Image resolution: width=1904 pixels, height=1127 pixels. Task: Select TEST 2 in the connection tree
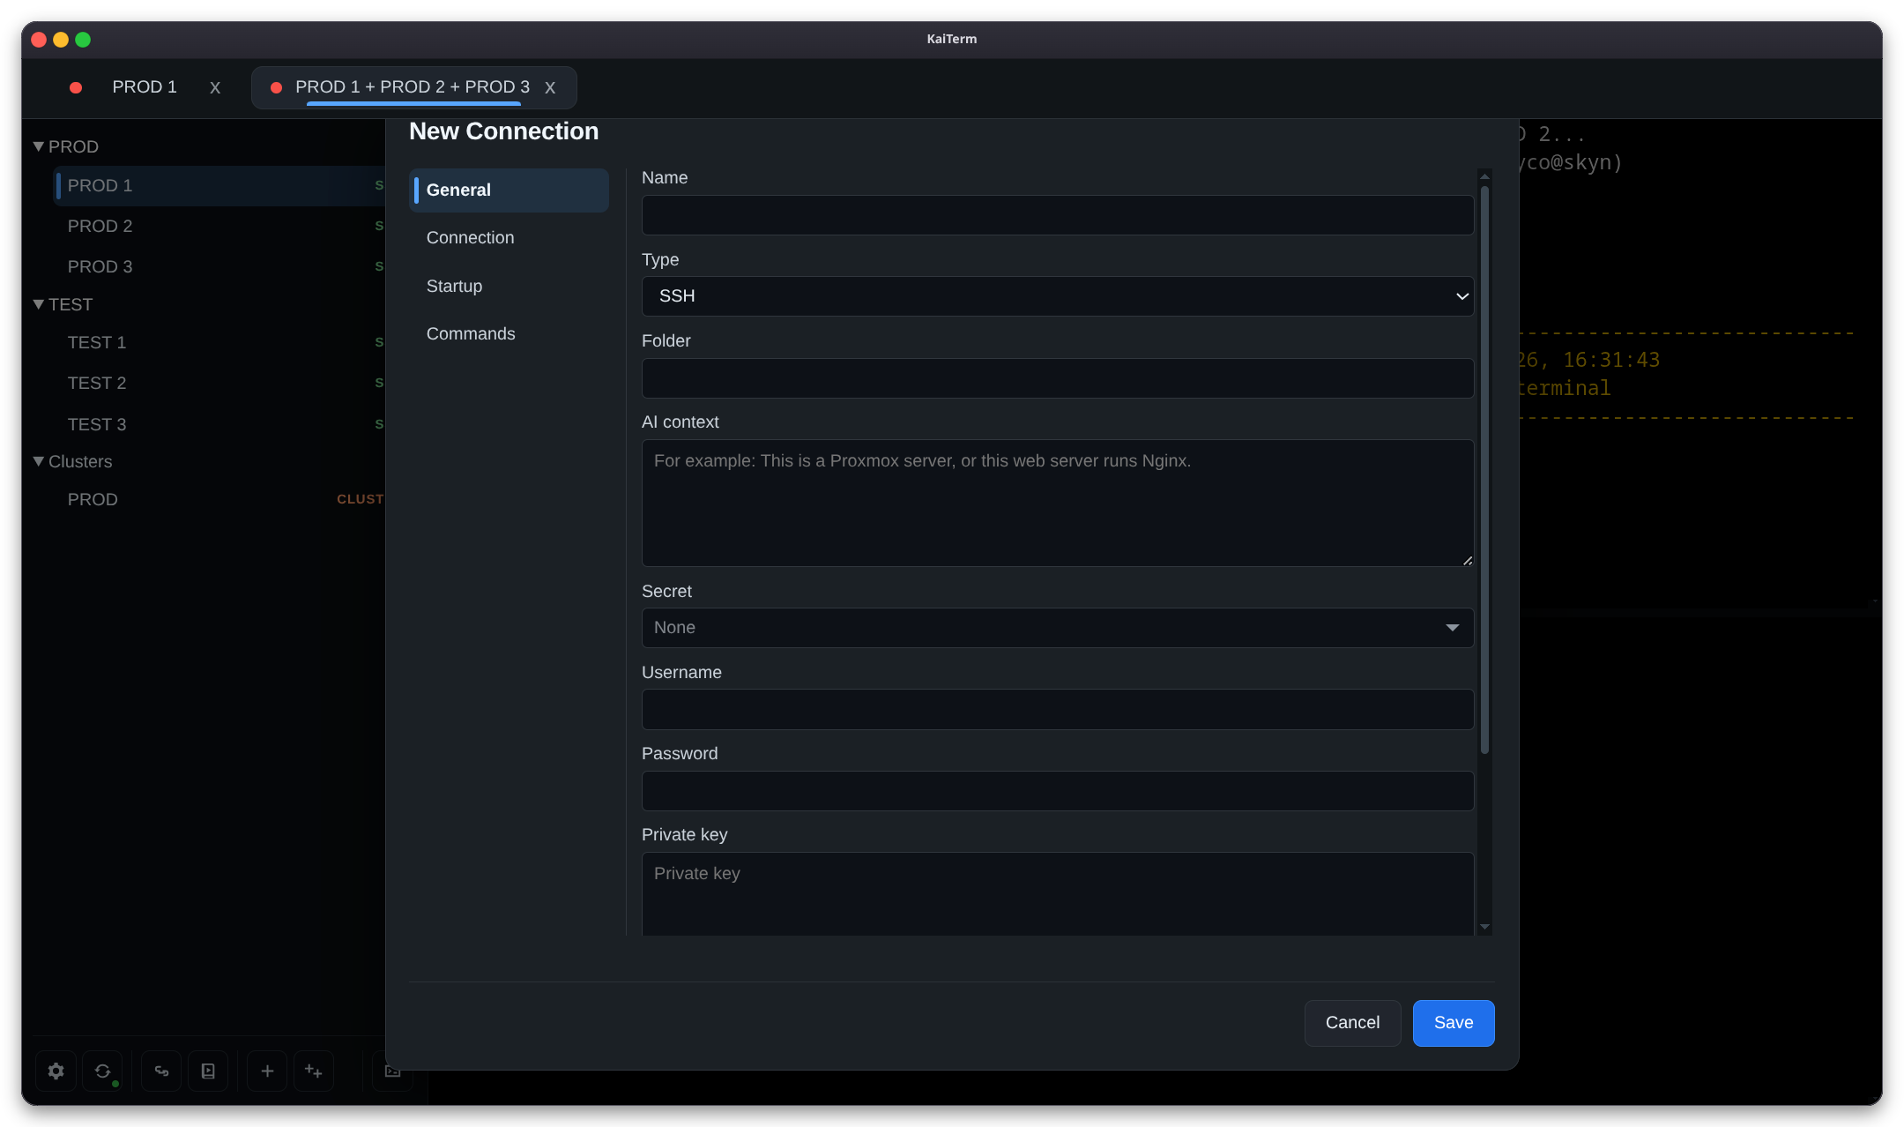coord(219,384)
